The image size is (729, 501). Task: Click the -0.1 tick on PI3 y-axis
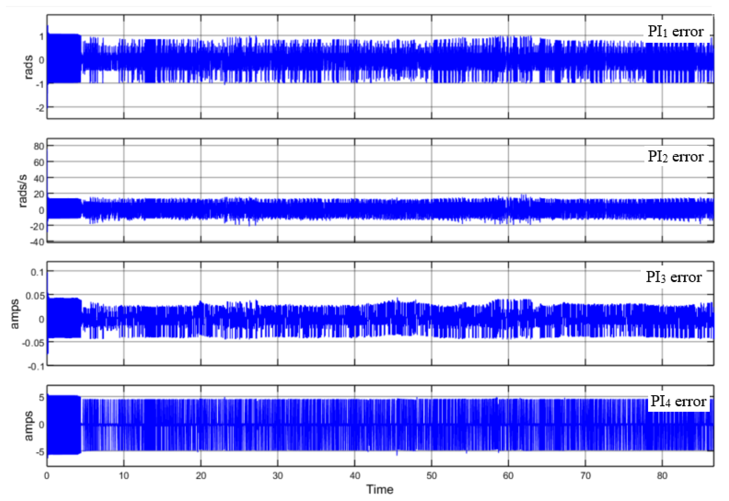point(36,367)
